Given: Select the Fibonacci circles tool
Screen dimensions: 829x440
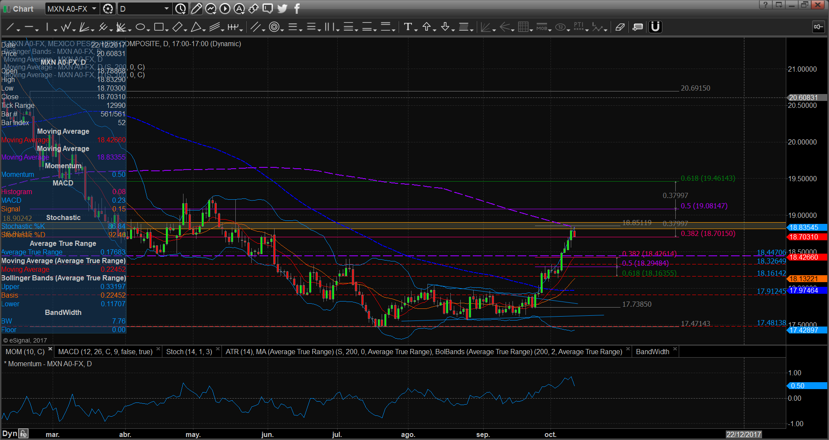Looking at the screenshot, I should point(274,27).
